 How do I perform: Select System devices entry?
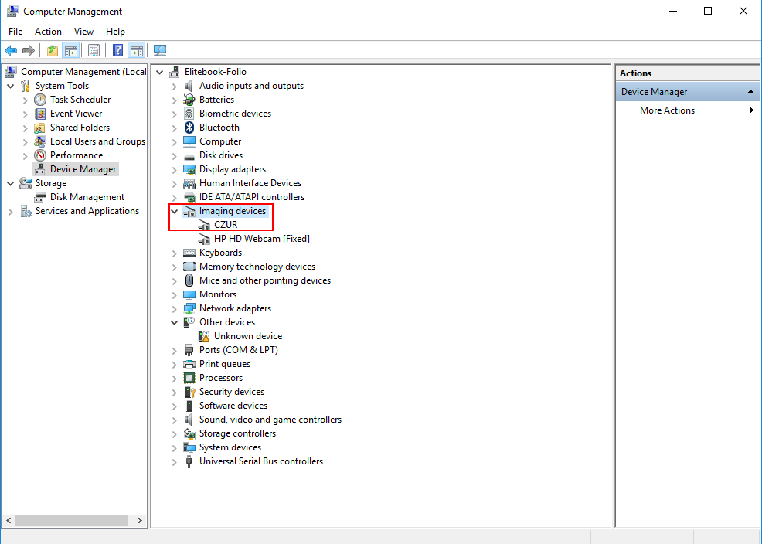230,447
